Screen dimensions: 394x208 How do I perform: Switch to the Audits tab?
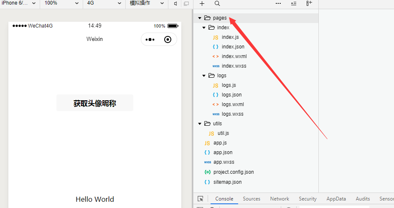[x=363, y=199]
